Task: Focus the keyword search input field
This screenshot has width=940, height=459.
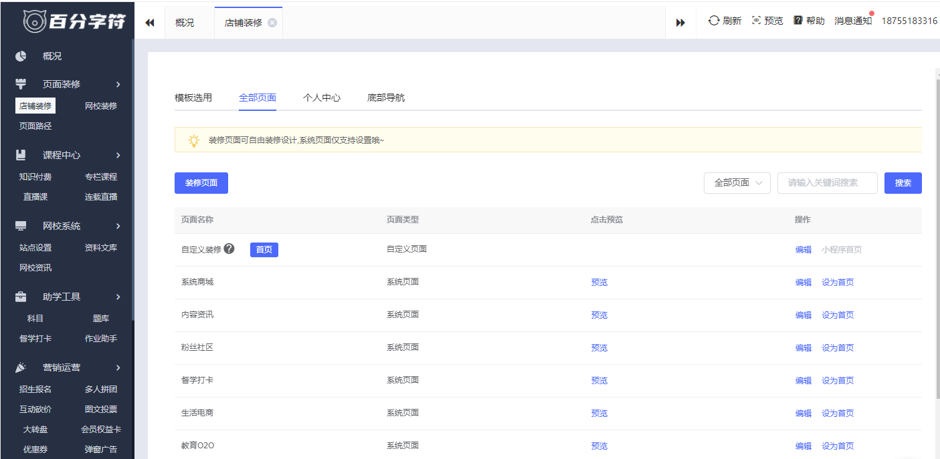Action: 828,183
